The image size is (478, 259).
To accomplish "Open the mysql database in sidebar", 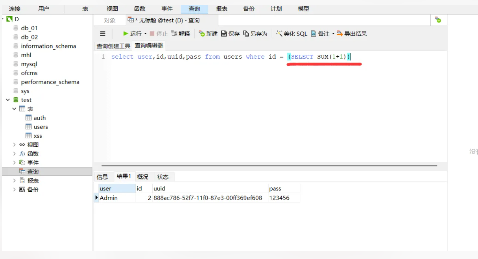I will (28, 64).
